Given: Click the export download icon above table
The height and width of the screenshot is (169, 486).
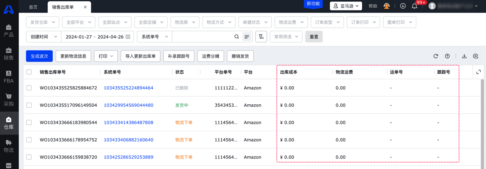Looking at the screenshot, I should (x=464, y=56).
